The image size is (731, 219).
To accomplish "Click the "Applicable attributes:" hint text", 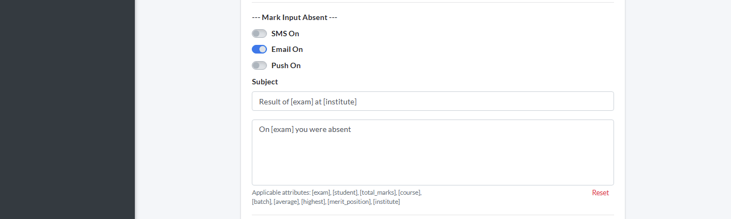I will click(x=281, y=193).
